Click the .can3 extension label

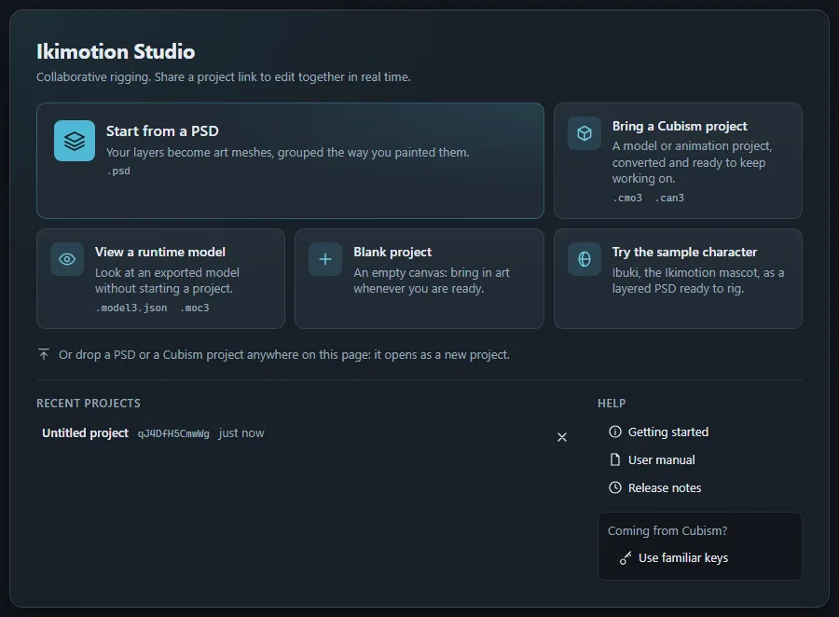coord(669,198)
